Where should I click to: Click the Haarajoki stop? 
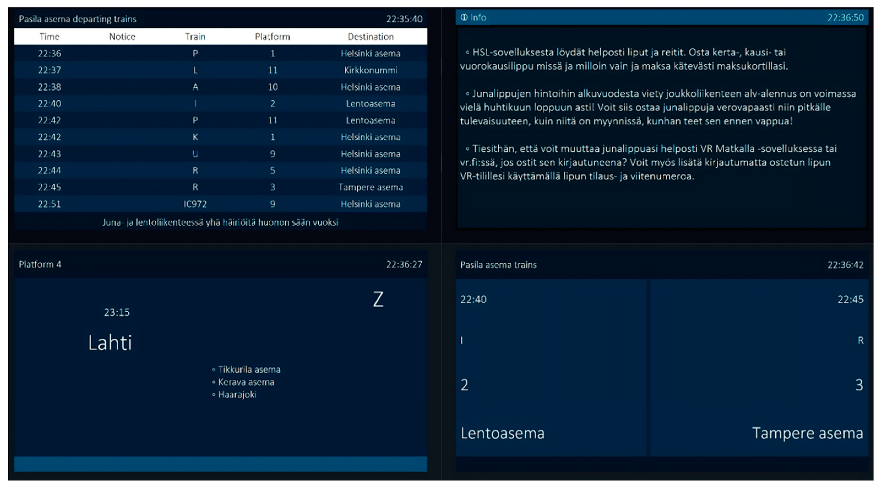(237, 395)
